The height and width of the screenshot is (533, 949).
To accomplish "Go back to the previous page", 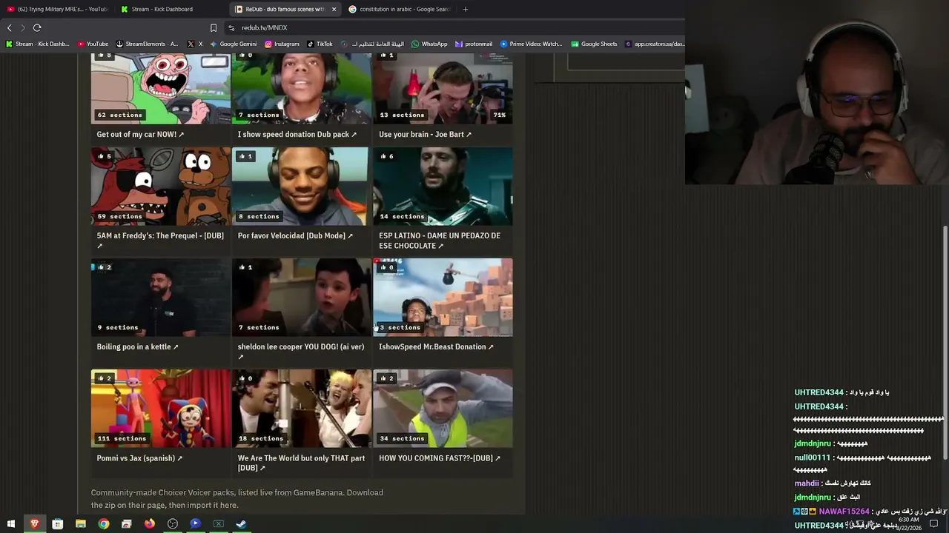I will 10,28.
